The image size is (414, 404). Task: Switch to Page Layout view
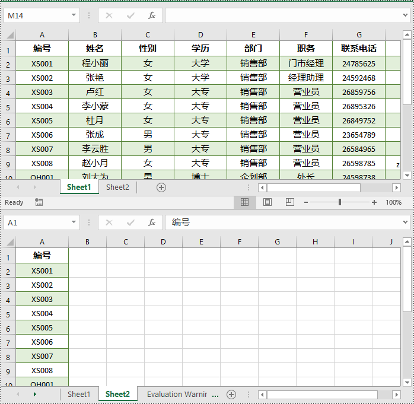[x=267, y=202]
